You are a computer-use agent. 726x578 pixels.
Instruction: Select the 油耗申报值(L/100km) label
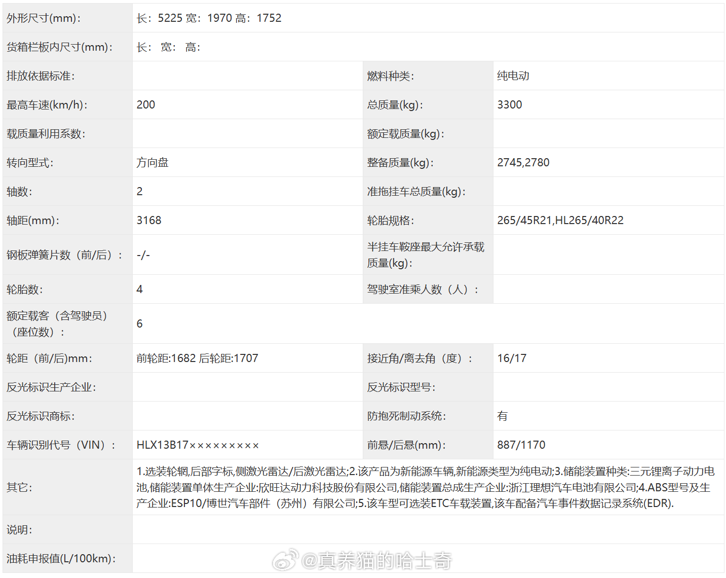coord(61,559)
